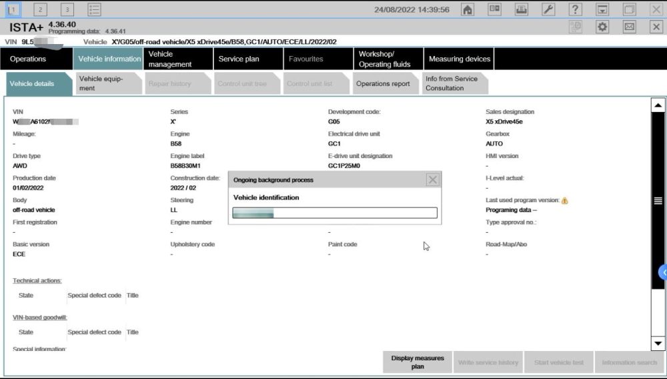Select the Vehicle information menu
This screenshot has height=379, width=667.
109,59
